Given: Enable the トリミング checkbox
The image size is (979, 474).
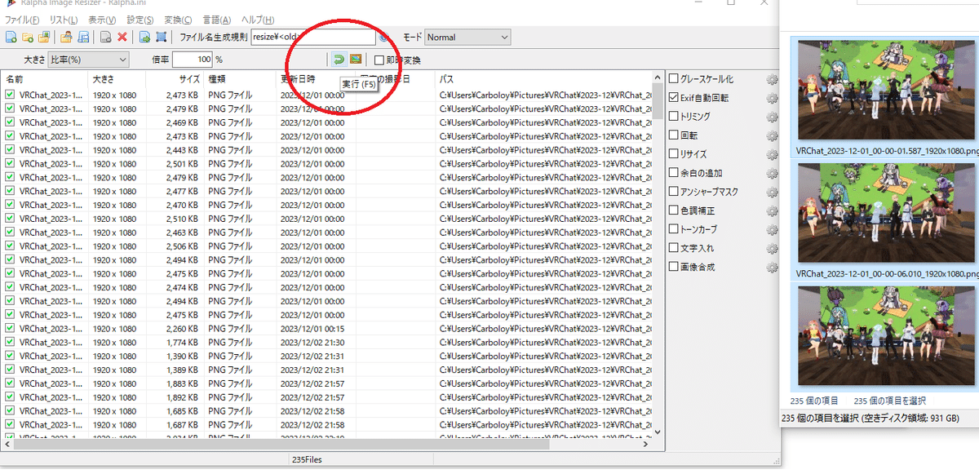Looking at the screenshot, I should coord(674,117).
